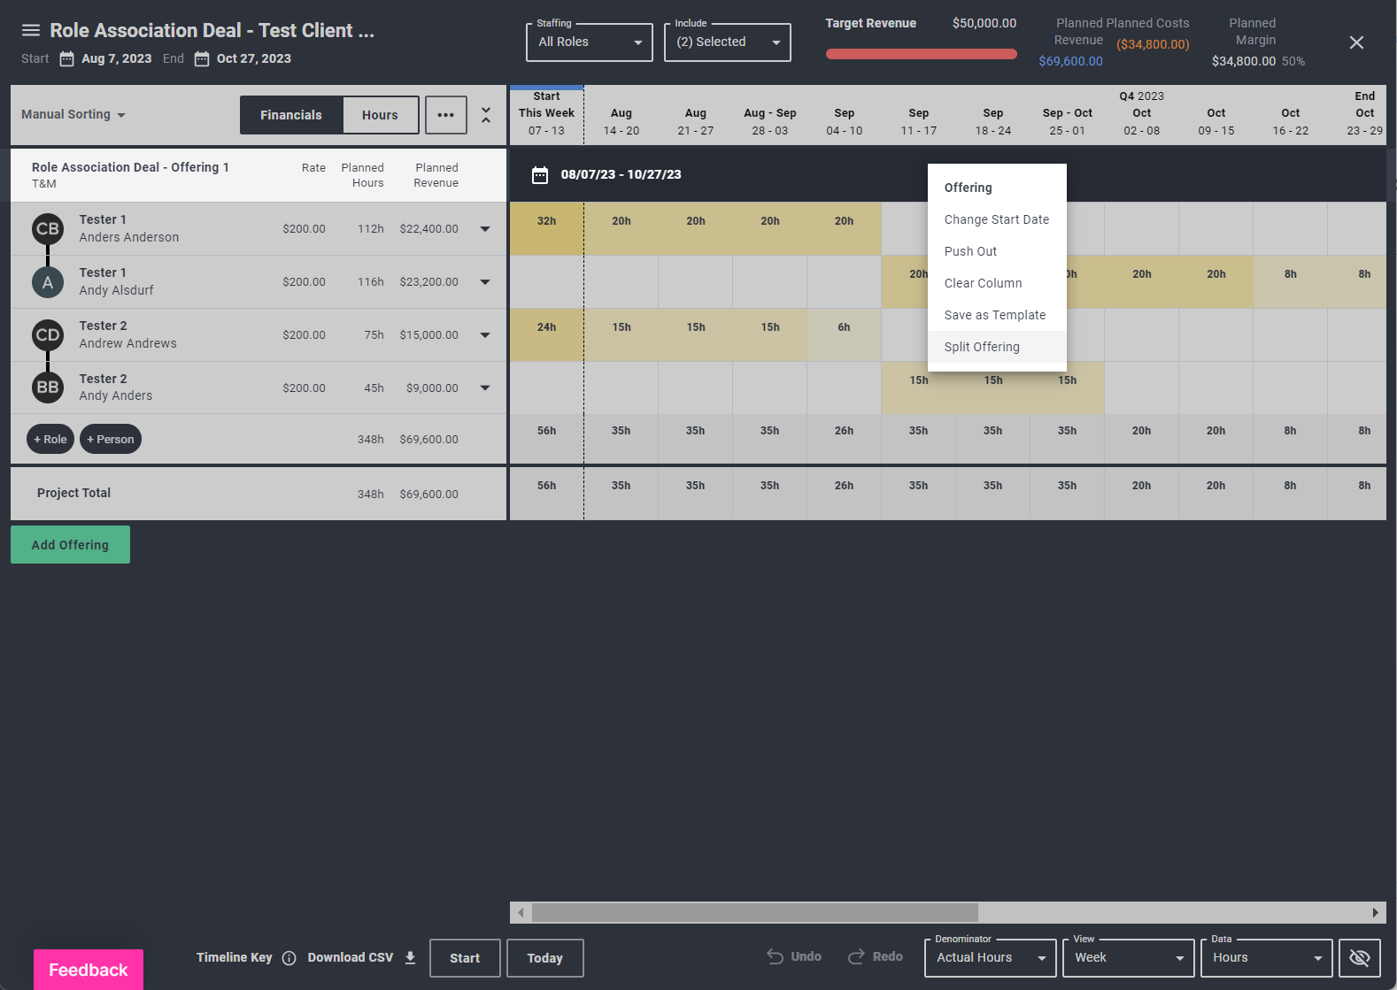This screenshot has height=990, width=1397.
Task: Open the Data Hours dropdown
Action: [1267, 957]
